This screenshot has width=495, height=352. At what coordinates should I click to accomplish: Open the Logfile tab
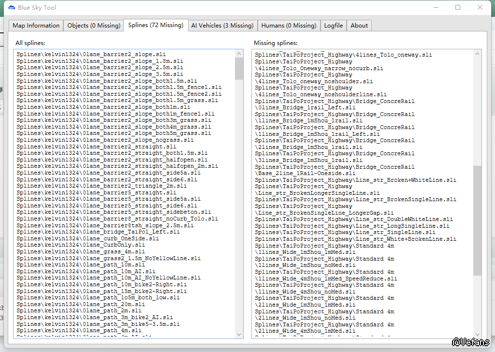click(x=334, y=26)
